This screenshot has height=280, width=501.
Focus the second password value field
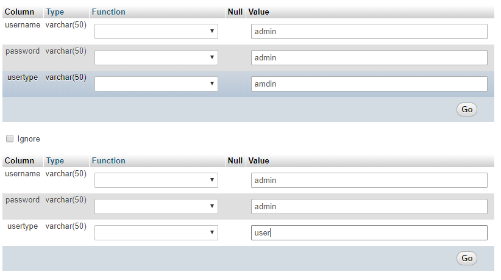click(x=369, y=206)
